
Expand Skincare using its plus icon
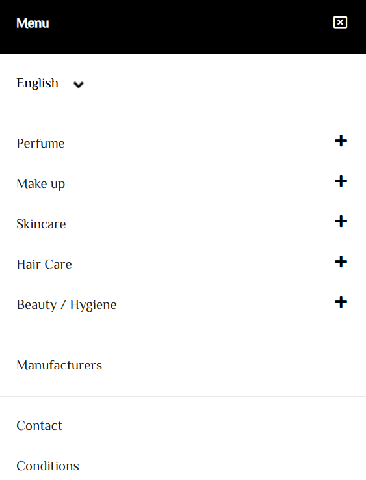[x=341, y=221]
